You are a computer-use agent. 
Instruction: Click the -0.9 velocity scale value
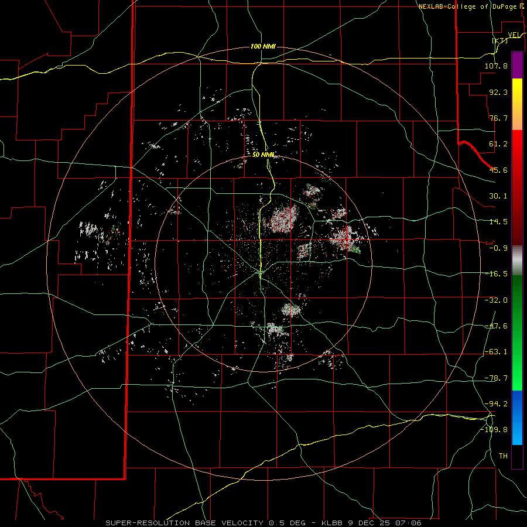tap(498, 248)
